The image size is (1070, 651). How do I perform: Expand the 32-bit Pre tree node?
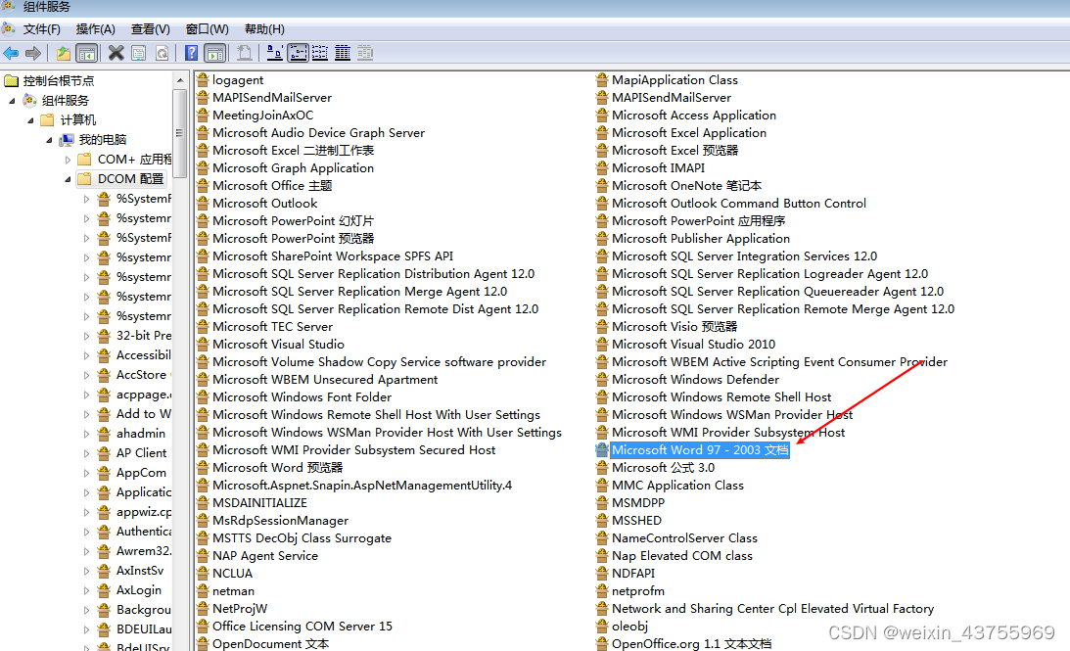pyautogui.click(x=86, y=336)
